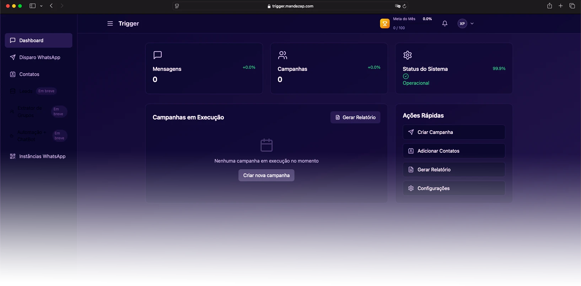Click the XP user avatar
Screen dimensions: 581x286
click(462, 24)
